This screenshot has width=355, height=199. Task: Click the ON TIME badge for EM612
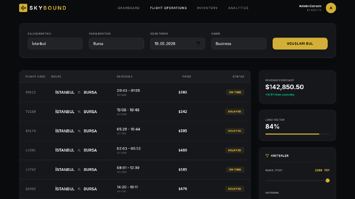[235, 92]
